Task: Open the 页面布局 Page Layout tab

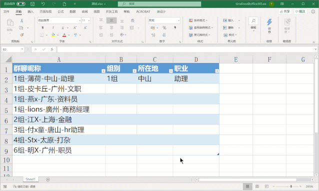Action: (x=45, y=11)
